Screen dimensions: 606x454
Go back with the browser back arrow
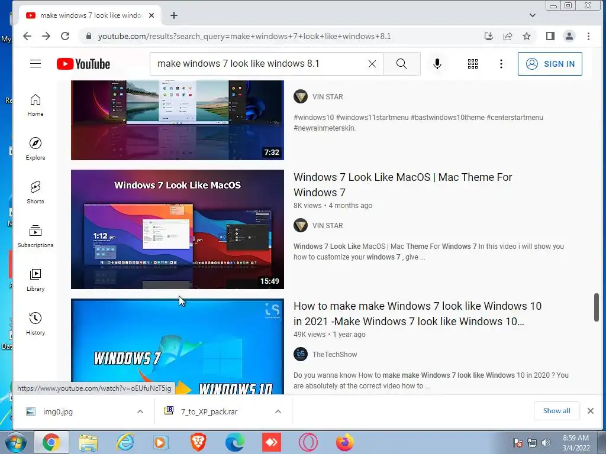(x=27, y=36)
